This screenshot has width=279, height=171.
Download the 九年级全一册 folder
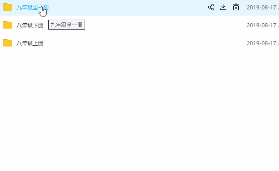point(223,7)
